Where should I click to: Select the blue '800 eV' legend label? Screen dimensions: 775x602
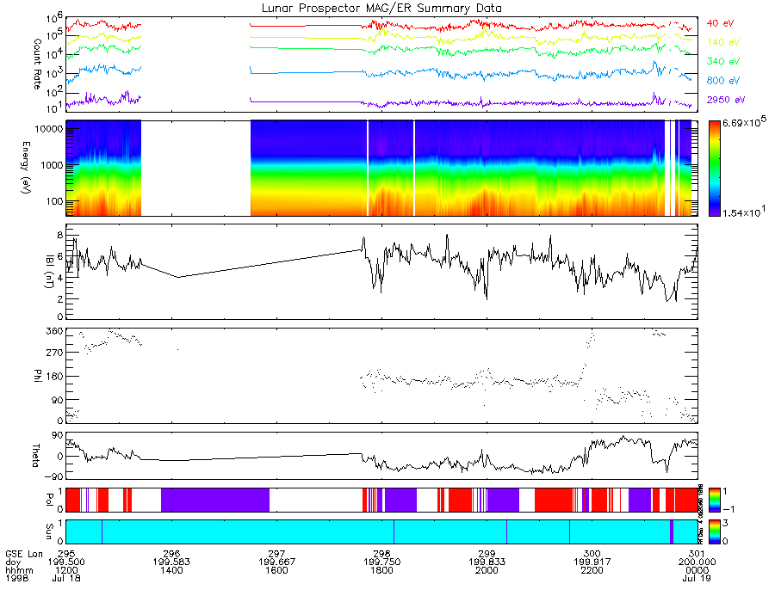722,81
